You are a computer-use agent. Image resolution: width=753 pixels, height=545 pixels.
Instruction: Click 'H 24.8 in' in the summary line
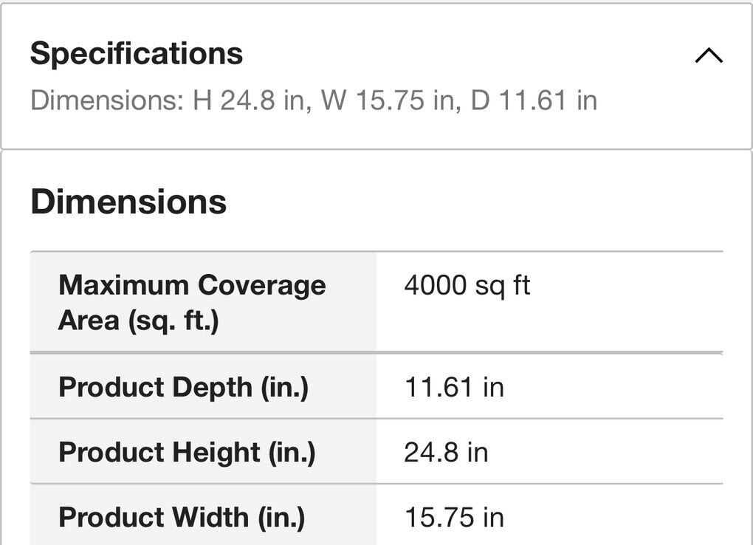click(x=250, y=100)
